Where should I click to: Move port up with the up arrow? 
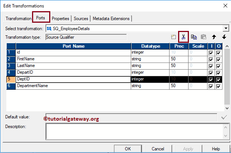(x=214, y=37)
